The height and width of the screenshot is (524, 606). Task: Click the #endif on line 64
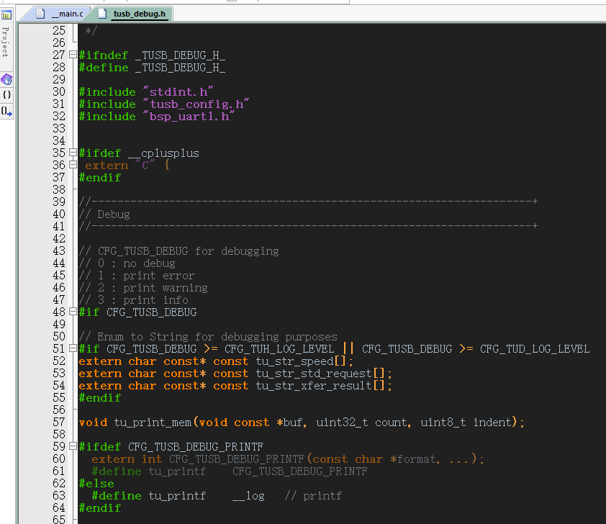pos(100,508)
